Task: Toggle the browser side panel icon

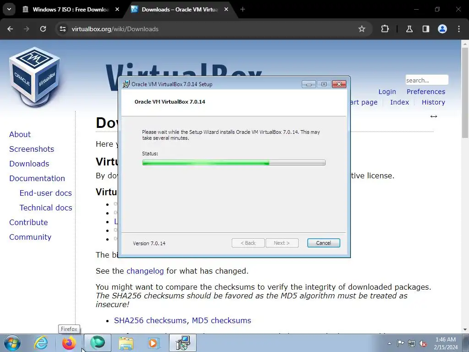Action: click(426, 29)
